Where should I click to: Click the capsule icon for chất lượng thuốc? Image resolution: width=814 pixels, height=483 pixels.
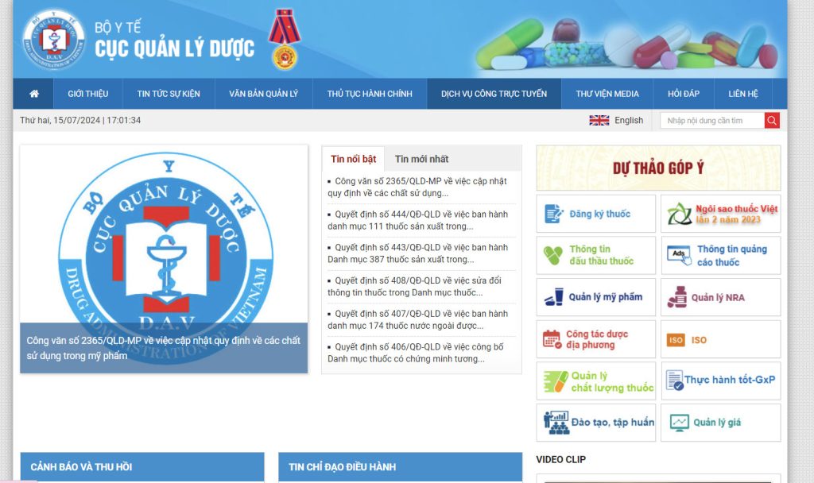(x=556, y=381)
